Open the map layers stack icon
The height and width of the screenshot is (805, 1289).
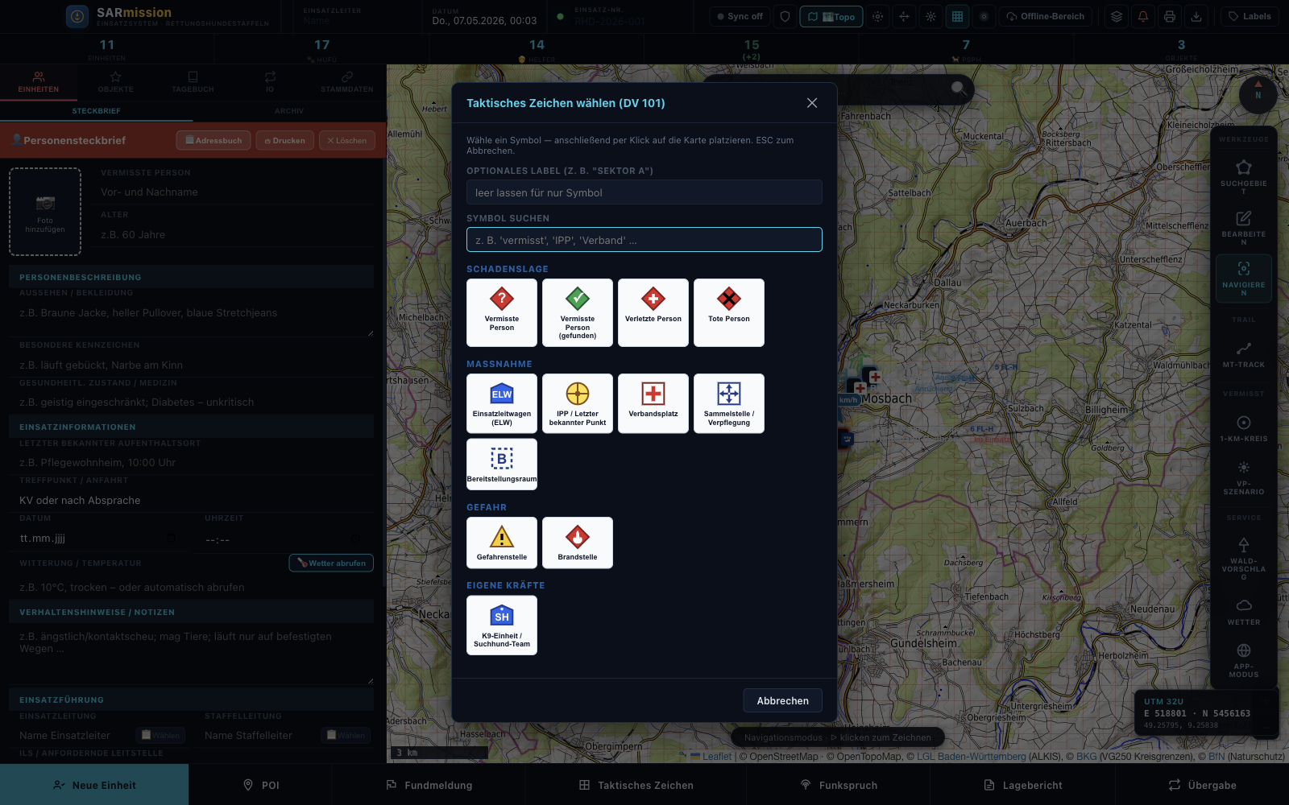(1116, 16)
